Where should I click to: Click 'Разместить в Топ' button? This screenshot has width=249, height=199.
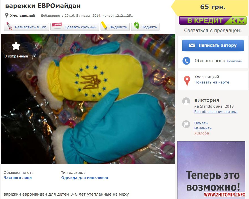(x=26, y=27)
